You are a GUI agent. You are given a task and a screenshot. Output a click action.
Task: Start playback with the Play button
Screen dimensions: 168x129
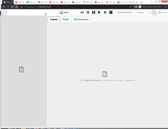99,12
